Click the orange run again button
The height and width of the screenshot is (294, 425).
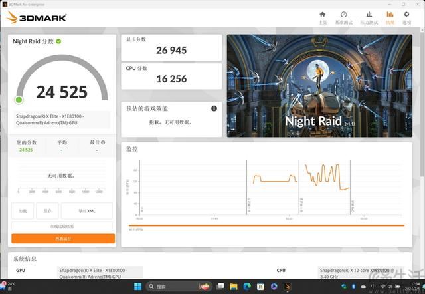click(63, 238)
